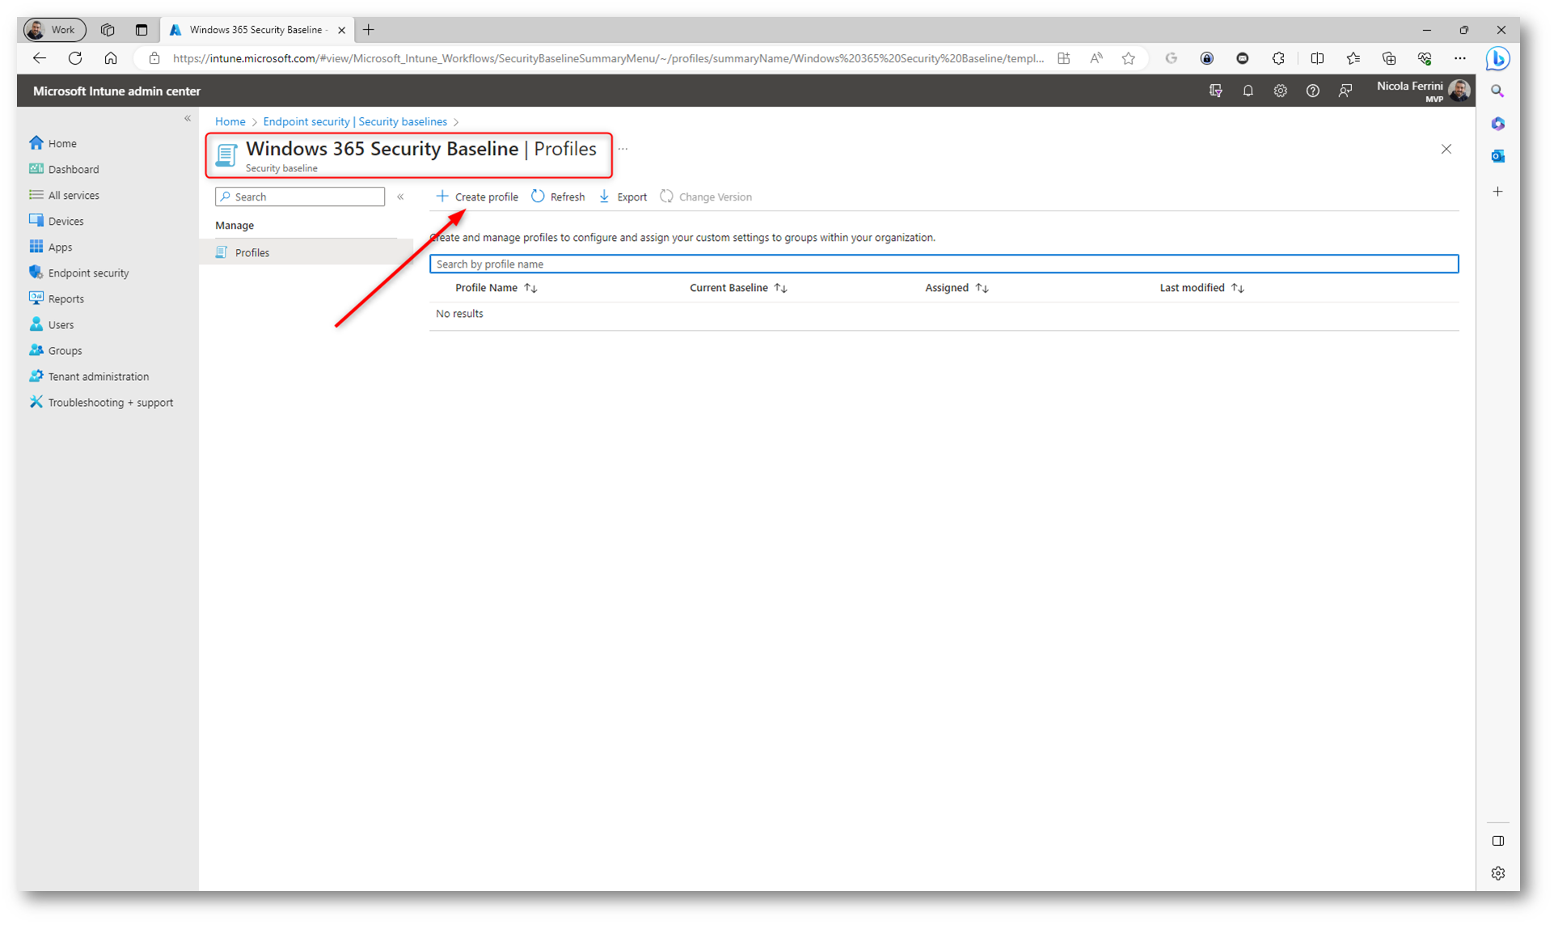Open Collections icon in browser toolbar
This screenshot has height=925, width=1554.
pos(1389,58)
